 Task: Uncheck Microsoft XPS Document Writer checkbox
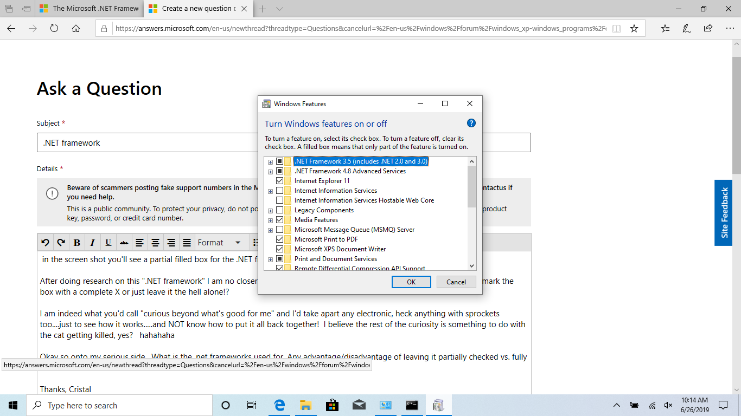(x=280, y=249)
